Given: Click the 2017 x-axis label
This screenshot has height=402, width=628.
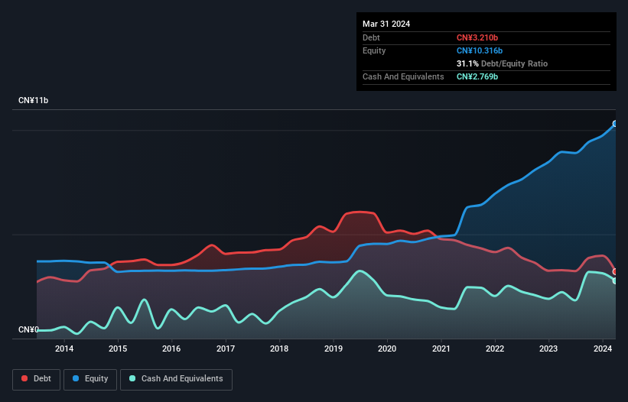Looking at the screenshot, I should pos(226,349).
